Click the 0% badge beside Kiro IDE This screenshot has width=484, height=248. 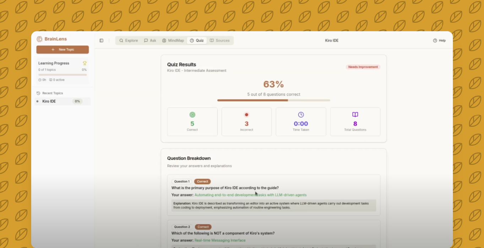click(77, 101)
